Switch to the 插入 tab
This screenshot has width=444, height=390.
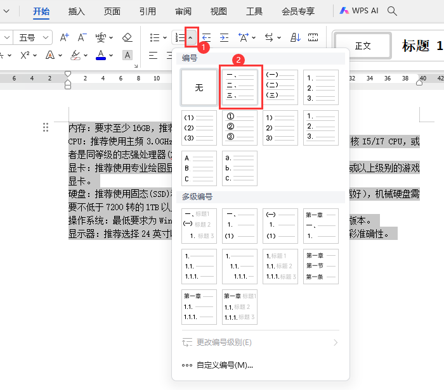click(77, 11)
